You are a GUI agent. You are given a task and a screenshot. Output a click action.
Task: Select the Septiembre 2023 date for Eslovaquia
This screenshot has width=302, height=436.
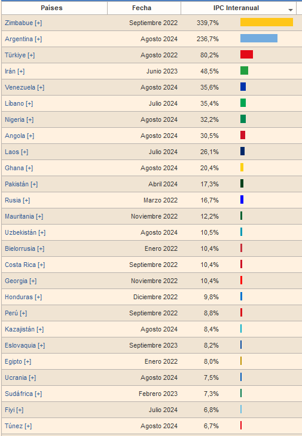tap(153, 345)
